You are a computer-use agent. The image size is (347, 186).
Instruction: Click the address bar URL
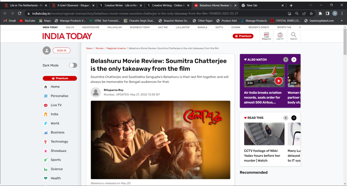(x=135, y=13)
